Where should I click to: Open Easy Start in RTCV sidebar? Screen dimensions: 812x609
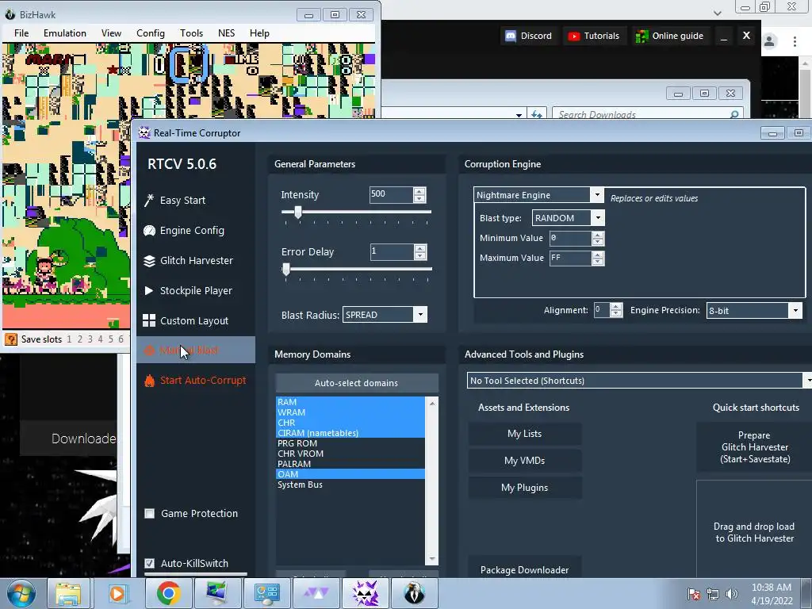(182, 201)
